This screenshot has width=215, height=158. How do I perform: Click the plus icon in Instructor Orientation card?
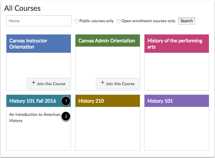coord(33,83)
